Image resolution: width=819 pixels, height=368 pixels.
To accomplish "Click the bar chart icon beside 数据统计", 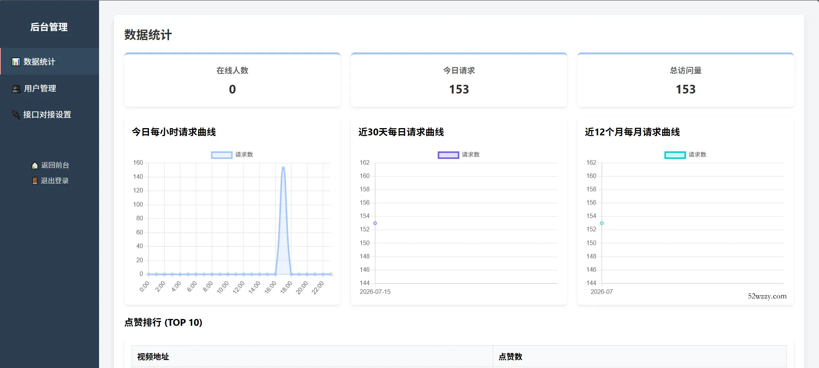I will pyautogui.click(x=16, y=62).
